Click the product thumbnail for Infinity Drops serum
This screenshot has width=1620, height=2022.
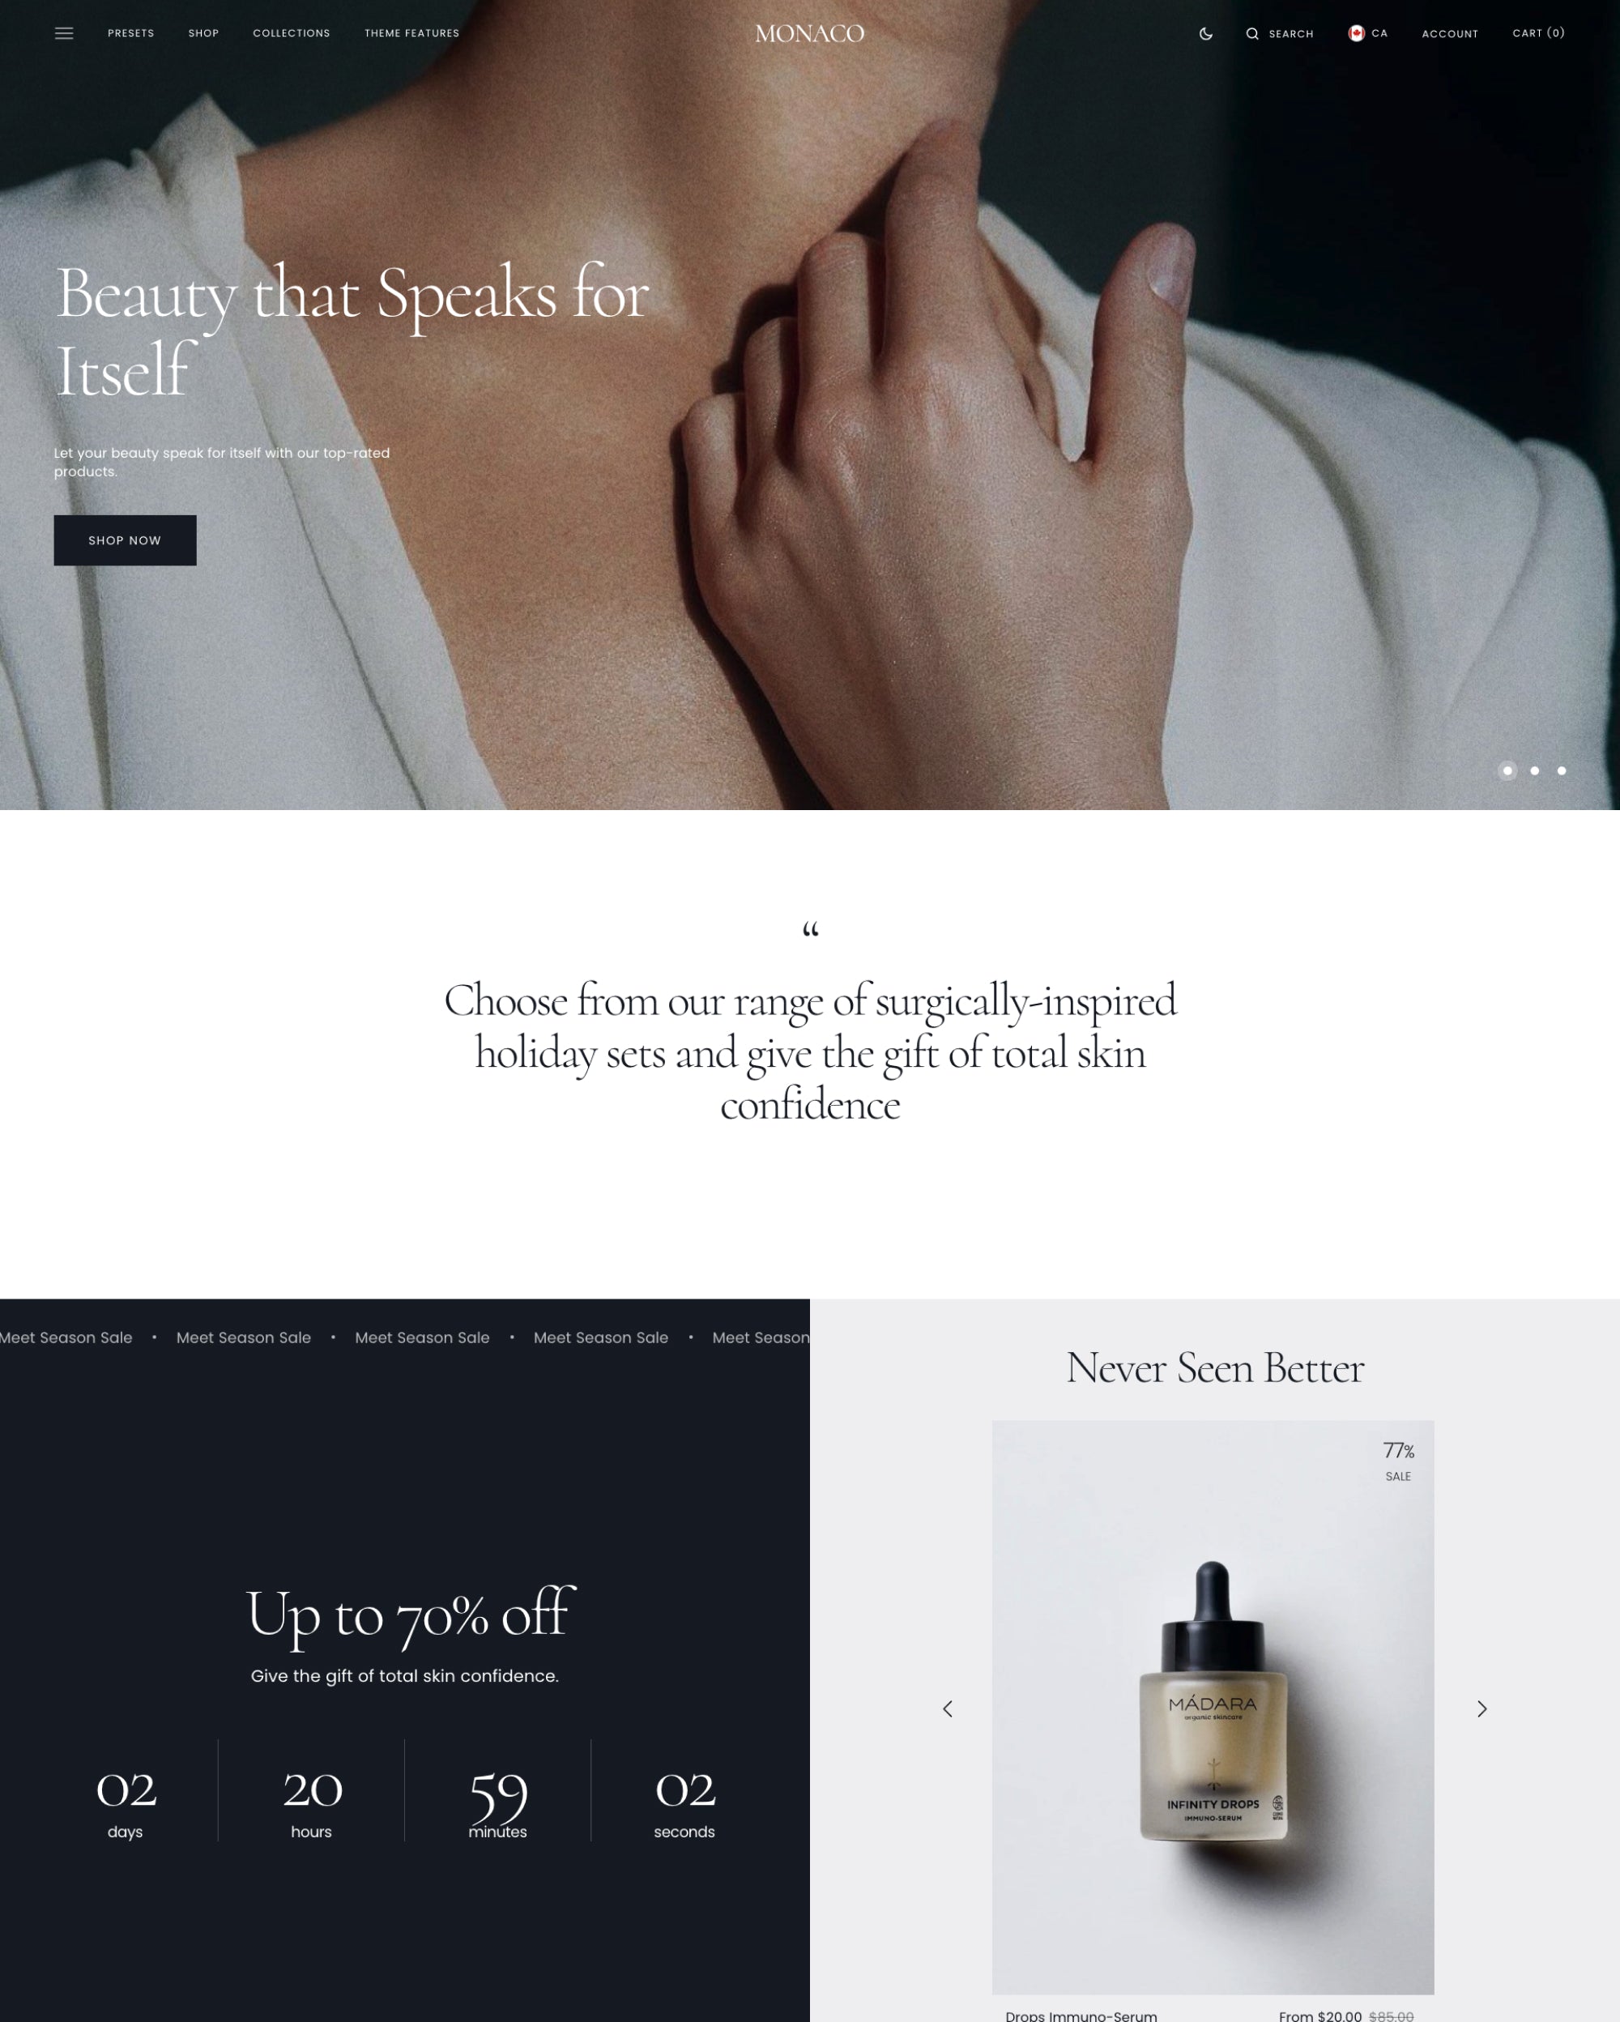(1215, 1709)
